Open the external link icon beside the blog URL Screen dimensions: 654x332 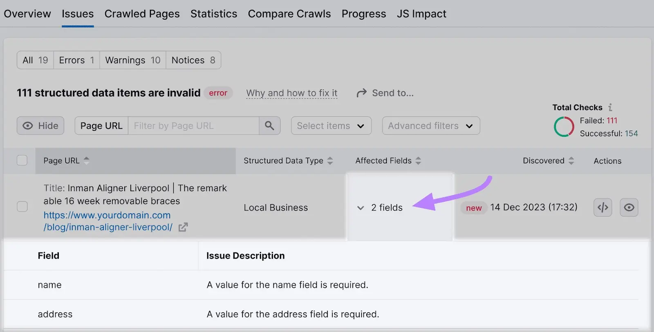tap(184, 227)
